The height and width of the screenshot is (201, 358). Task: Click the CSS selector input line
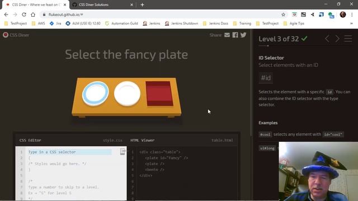70,152
